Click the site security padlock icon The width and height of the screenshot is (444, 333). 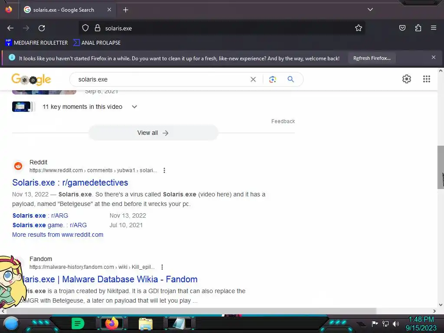point(98,28)
